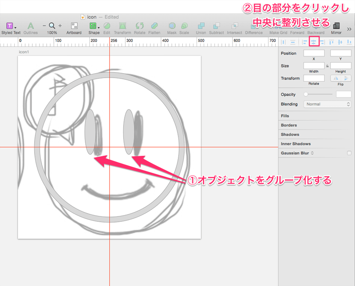Click the Backward toolbar label
Image resolution: width=355 pixels, height=286 pixels.
click(x=316, y=32)
